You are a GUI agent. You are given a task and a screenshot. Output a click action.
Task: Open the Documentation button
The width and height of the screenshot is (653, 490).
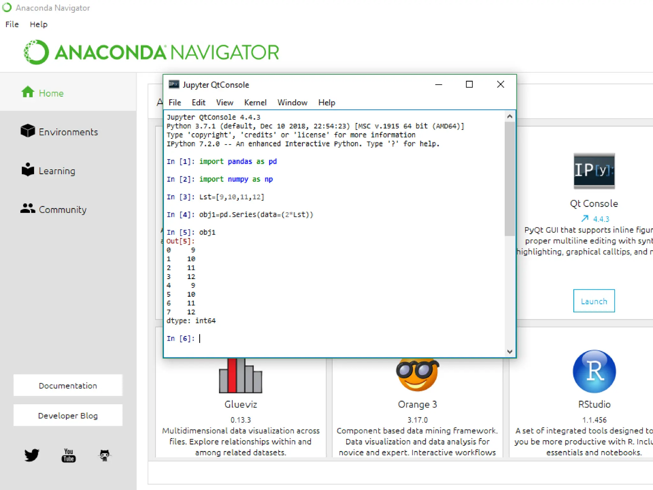(68, 385)
